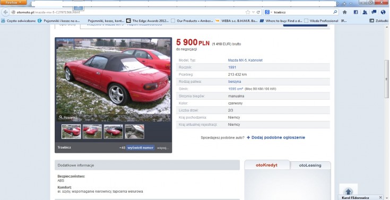Open the Facebook toolbar icon
Image resolution: width=390 pixels, height=200 pixels.
tap(356, 12)
